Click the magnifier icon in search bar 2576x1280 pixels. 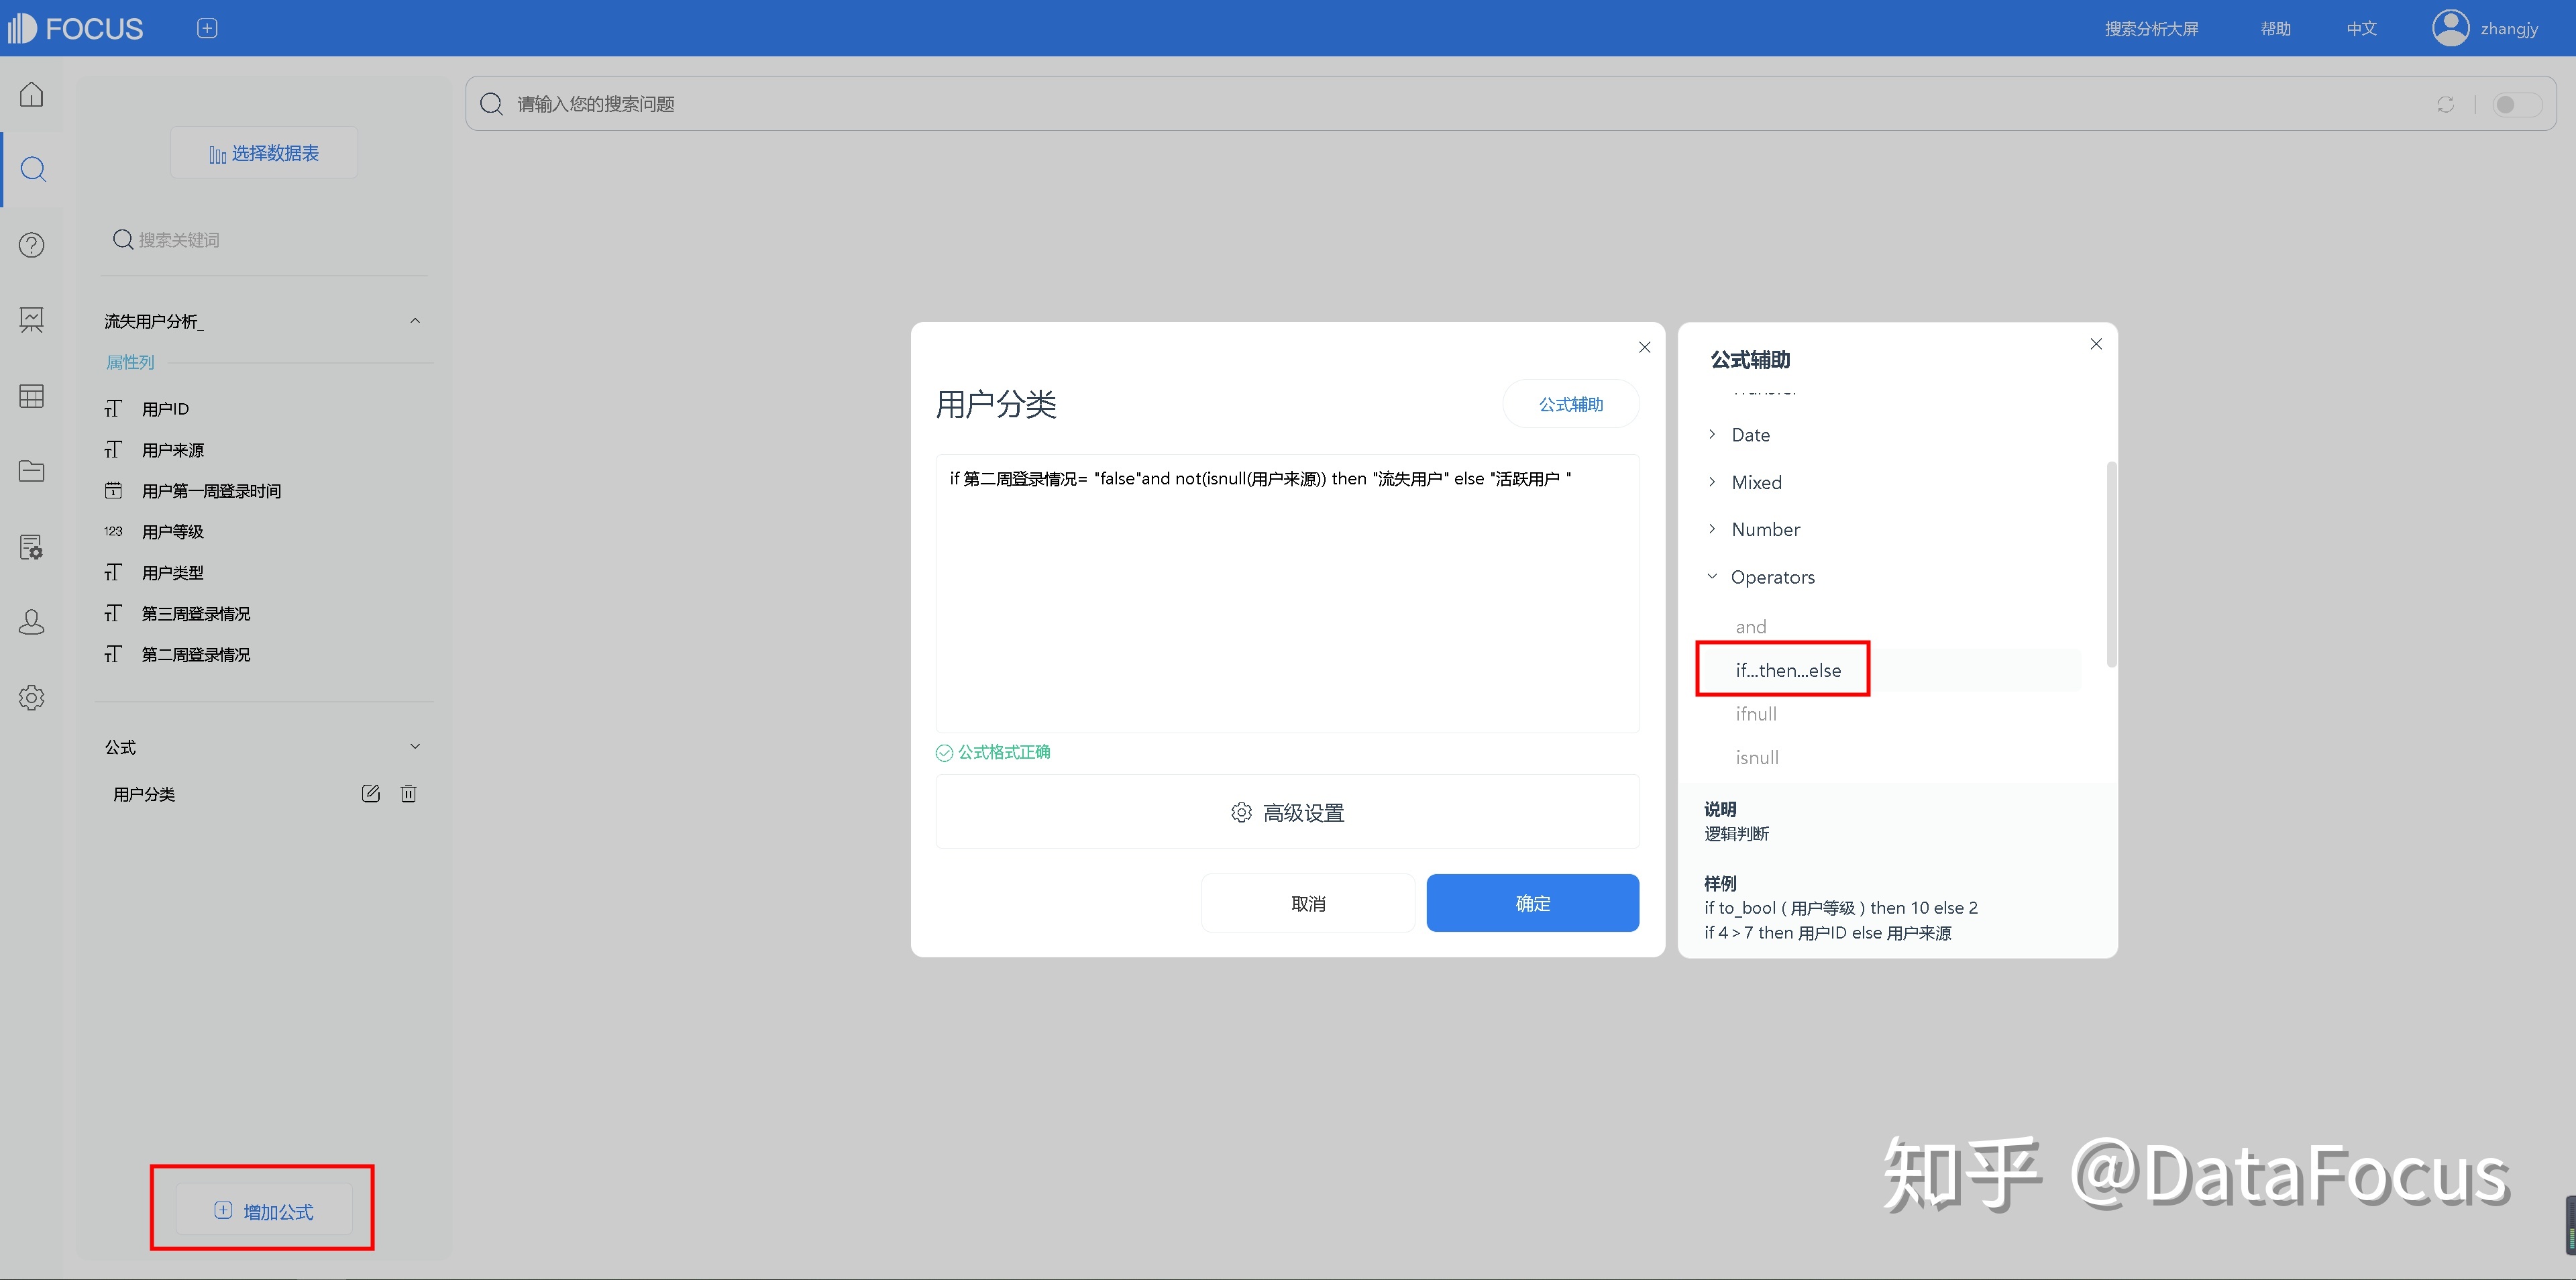491,104
